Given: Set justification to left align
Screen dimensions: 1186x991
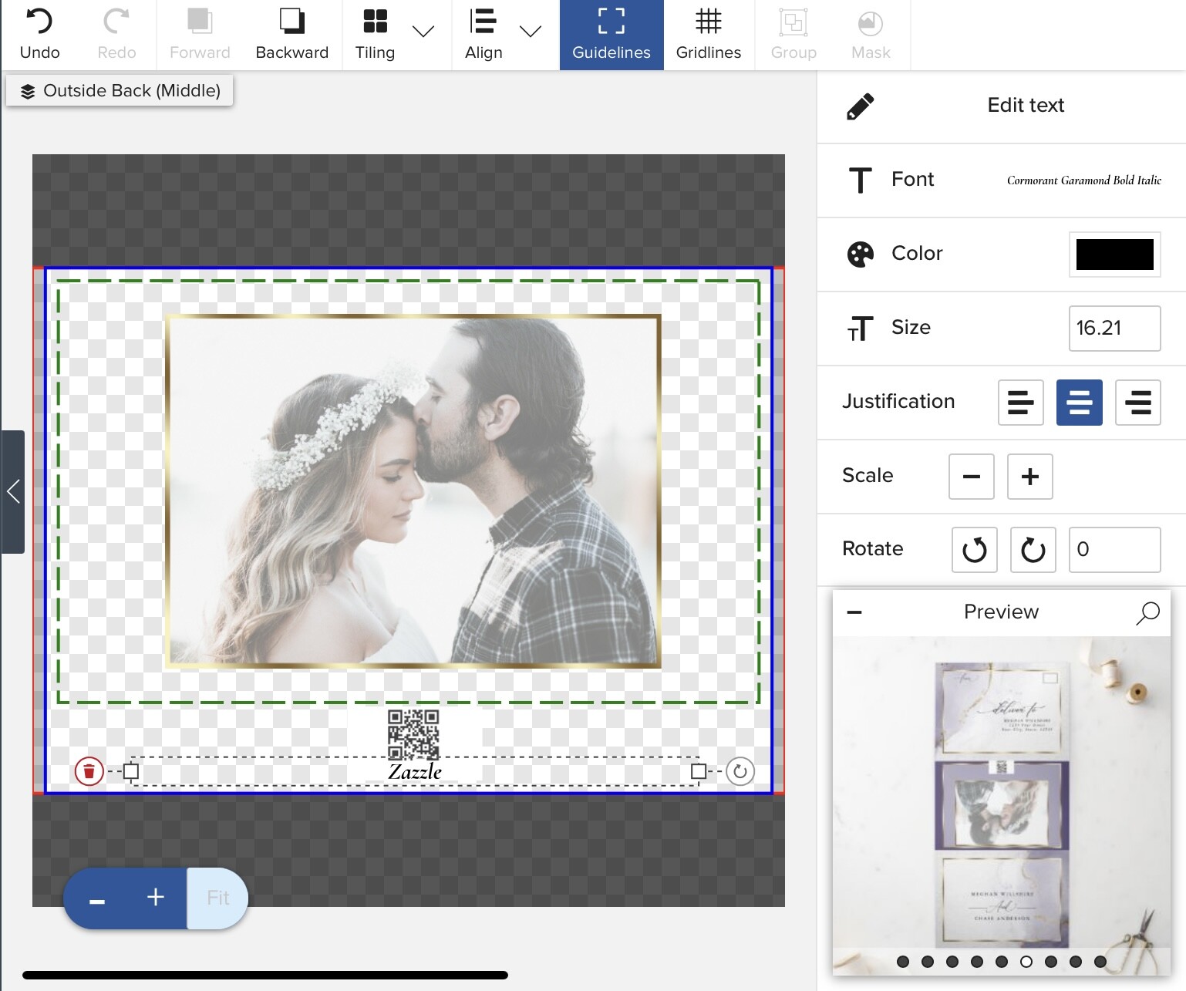Looking at the screenshot, I should [x=1020, y=403].
